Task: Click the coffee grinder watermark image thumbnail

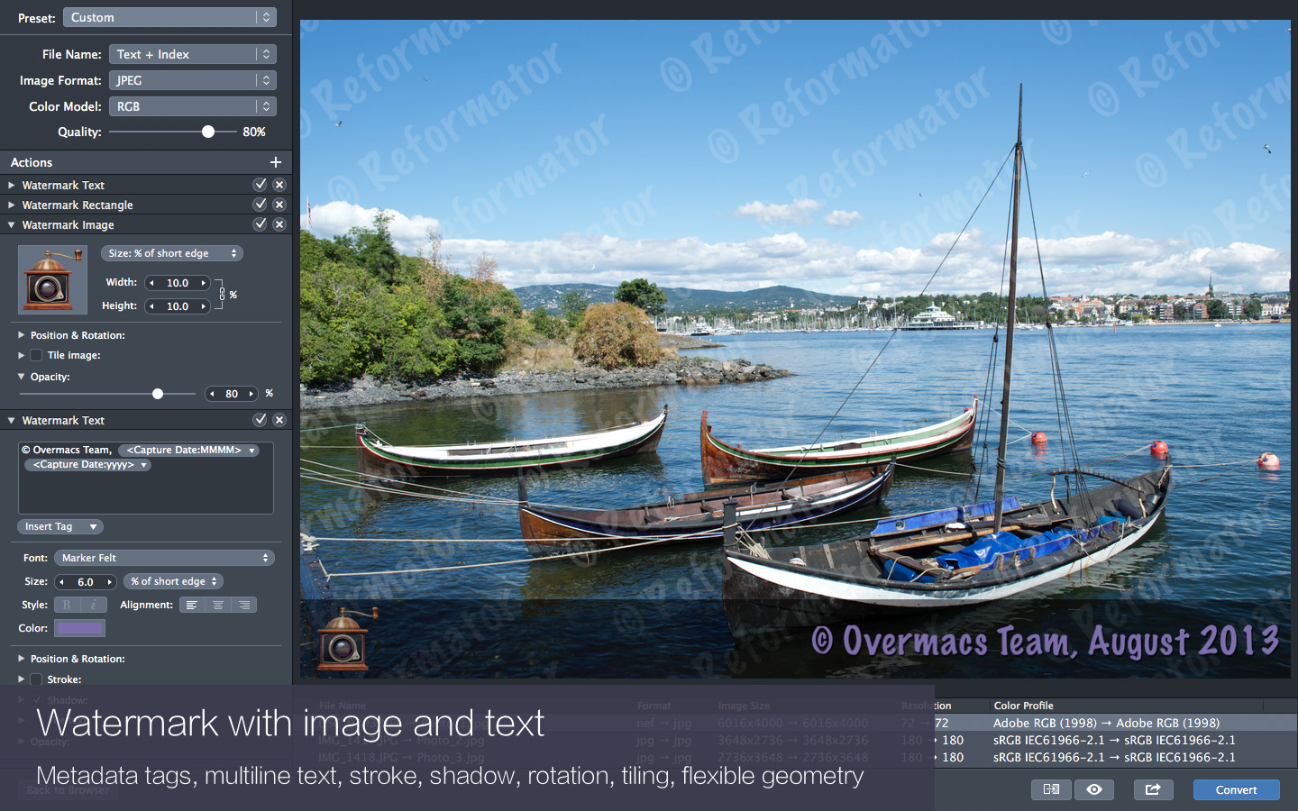Action: (52, 280)
